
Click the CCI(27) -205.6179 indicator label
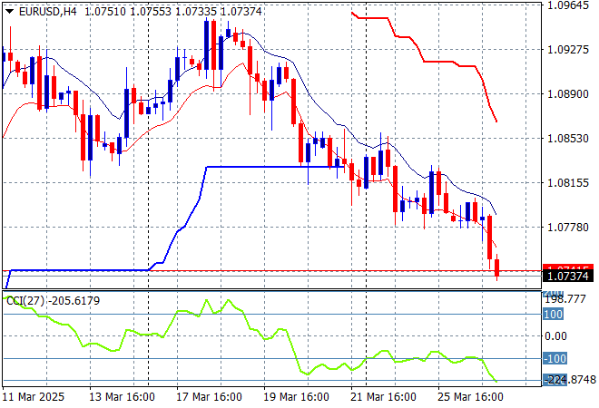point(54,301)
